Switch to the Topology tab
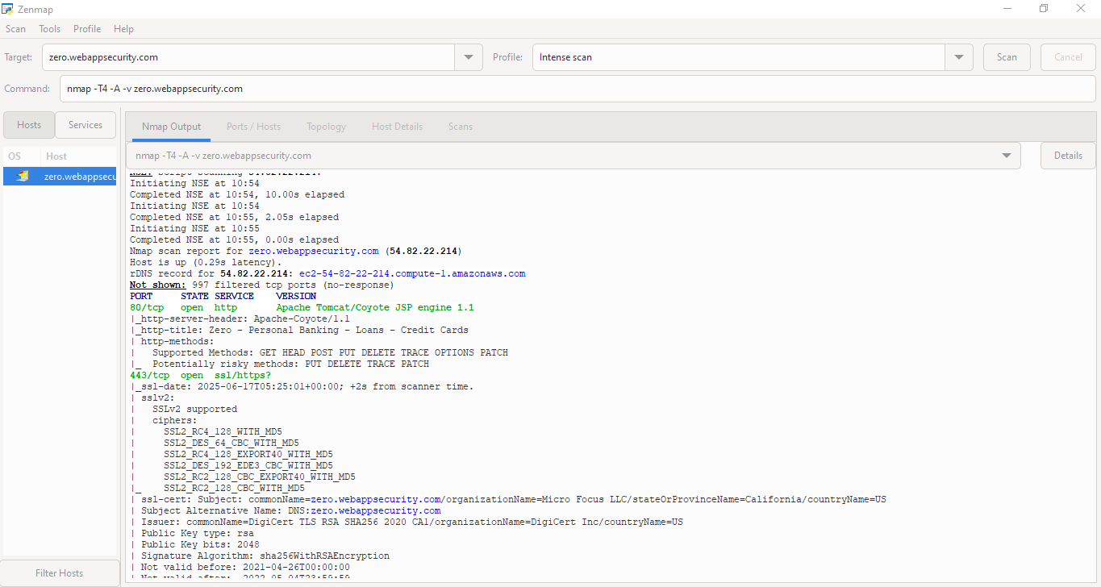The image size is (1101, 587). [326, 127]
